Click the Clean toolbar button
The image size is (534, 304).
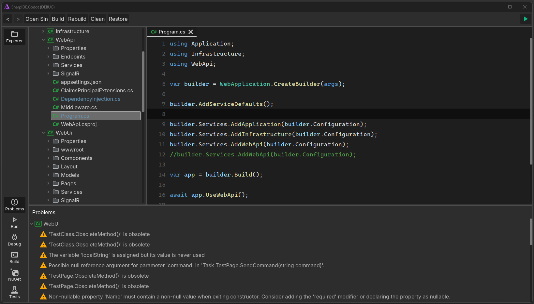point(97,19)
